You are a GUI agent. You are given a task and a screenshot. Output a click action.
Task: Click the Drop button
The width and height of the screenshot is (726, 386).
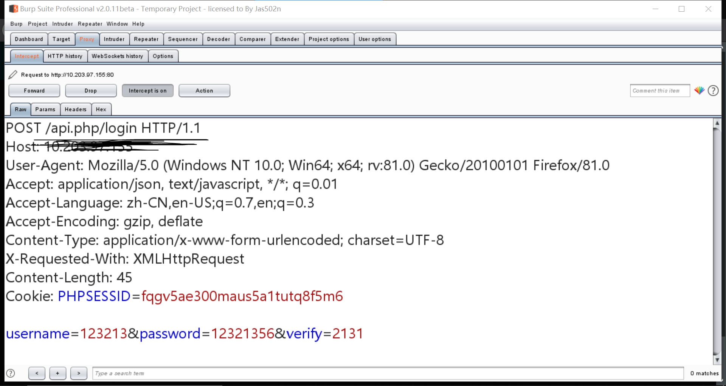tap(91, 91)
